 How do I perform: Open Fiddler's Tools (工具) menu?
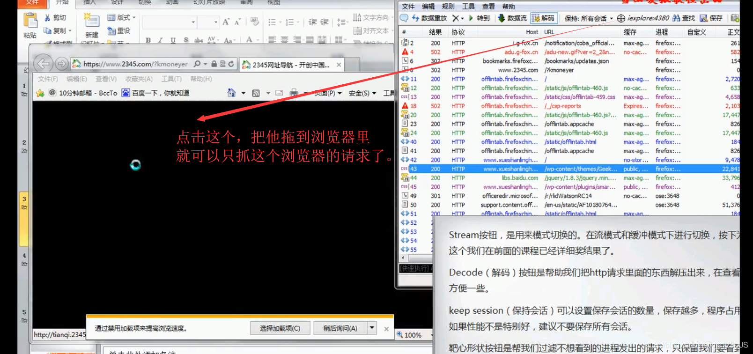click(x=468, y=6)
